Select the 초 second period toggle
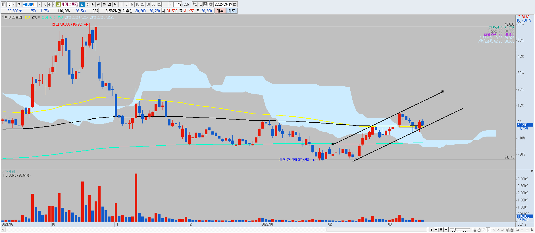This screenshot has height=233, width=535. [x=109, y=4]
